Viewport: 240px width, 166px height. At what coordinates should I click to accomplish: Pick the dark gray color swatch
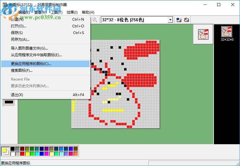18,149
